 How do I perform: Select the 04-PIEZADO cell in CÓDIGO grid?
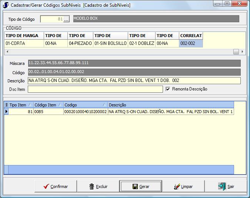(80, 43)
